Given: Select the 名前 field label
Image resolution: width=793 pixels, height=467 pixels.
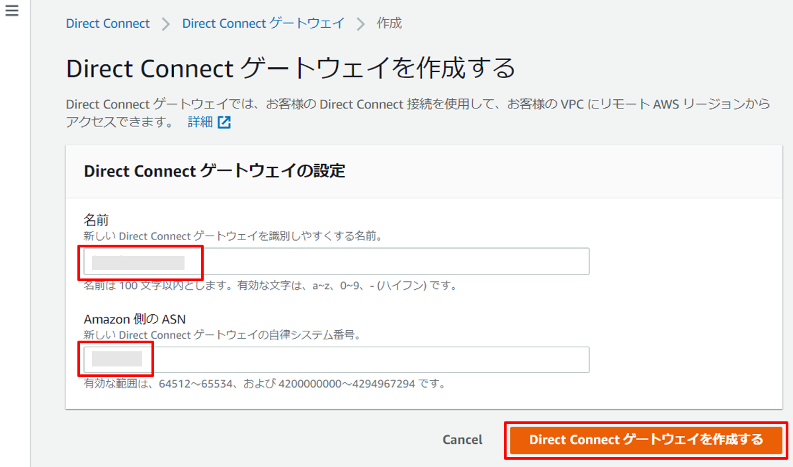Looking at the screenshot, I should pyautogui.click(x=96, y=220).
